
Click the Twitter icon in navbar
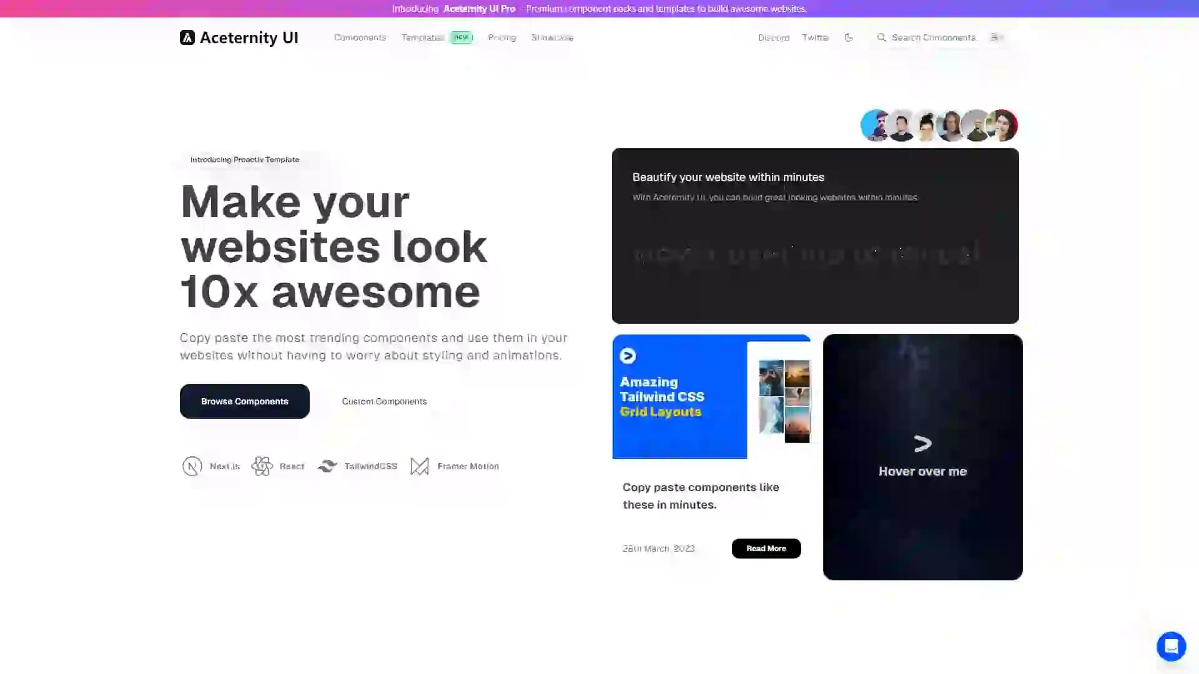815,37
